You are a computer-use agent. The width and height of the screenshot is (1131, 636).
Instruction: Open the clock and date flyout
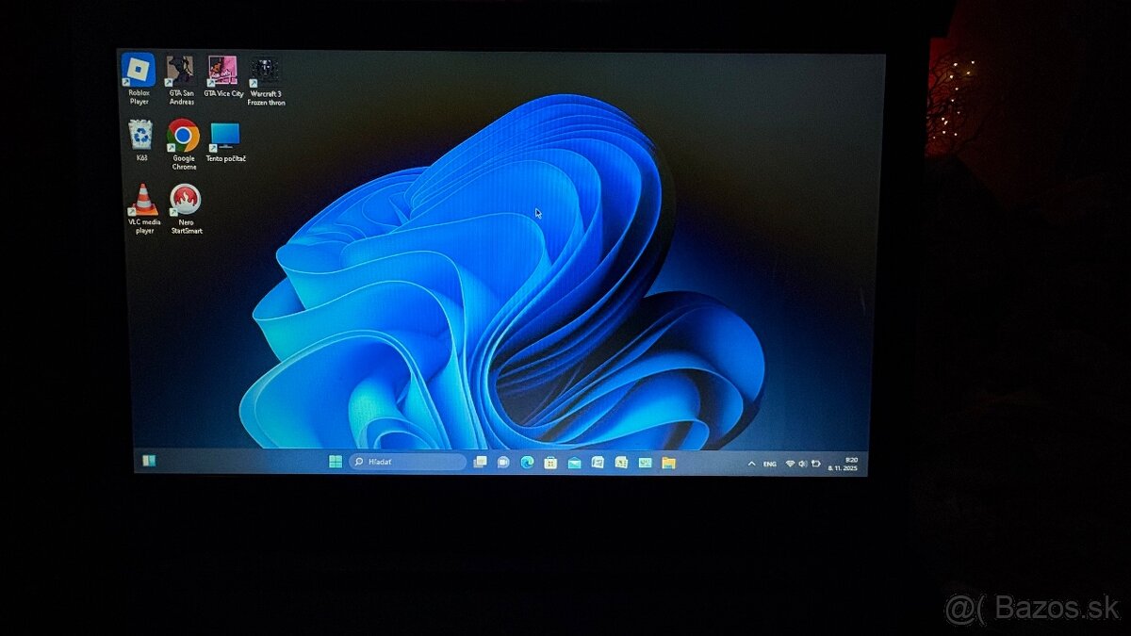tap(844, 464)
